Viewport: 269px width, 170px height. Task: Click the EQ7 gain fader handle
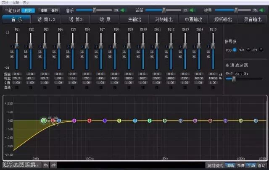101,46
